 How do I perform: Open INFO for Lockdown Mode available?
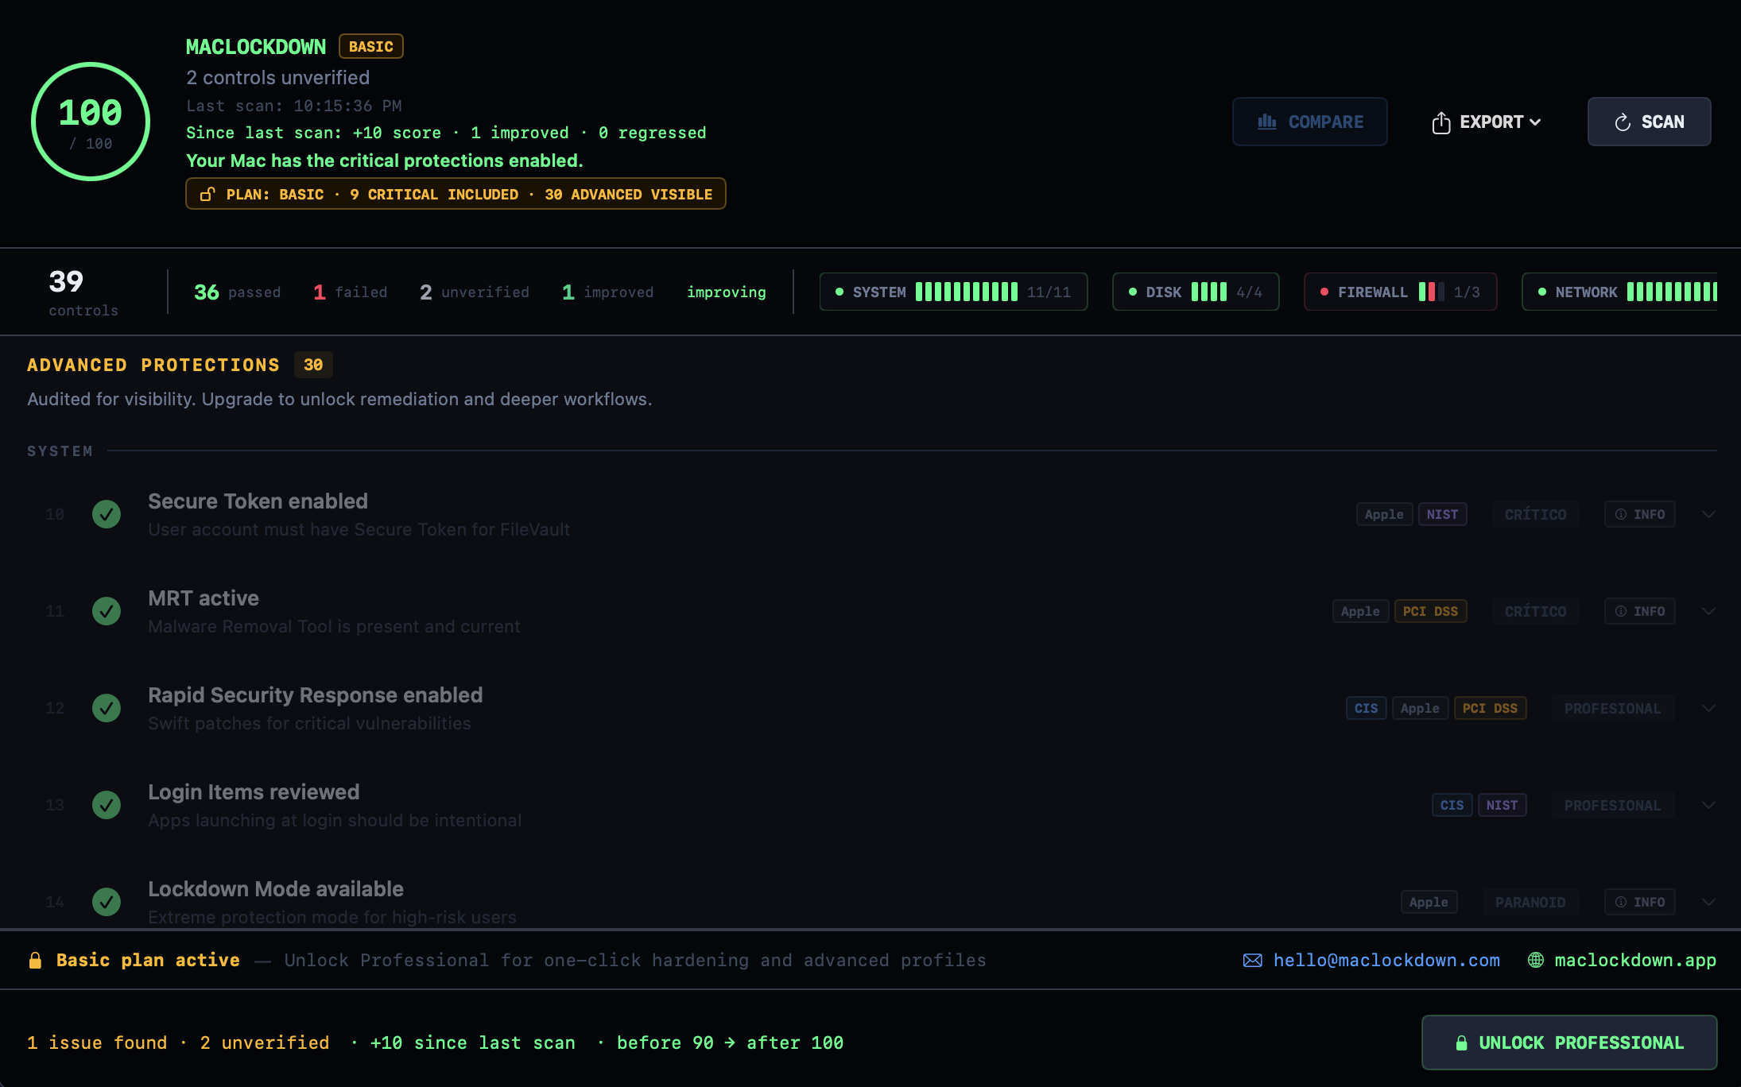click(1639, 902)
